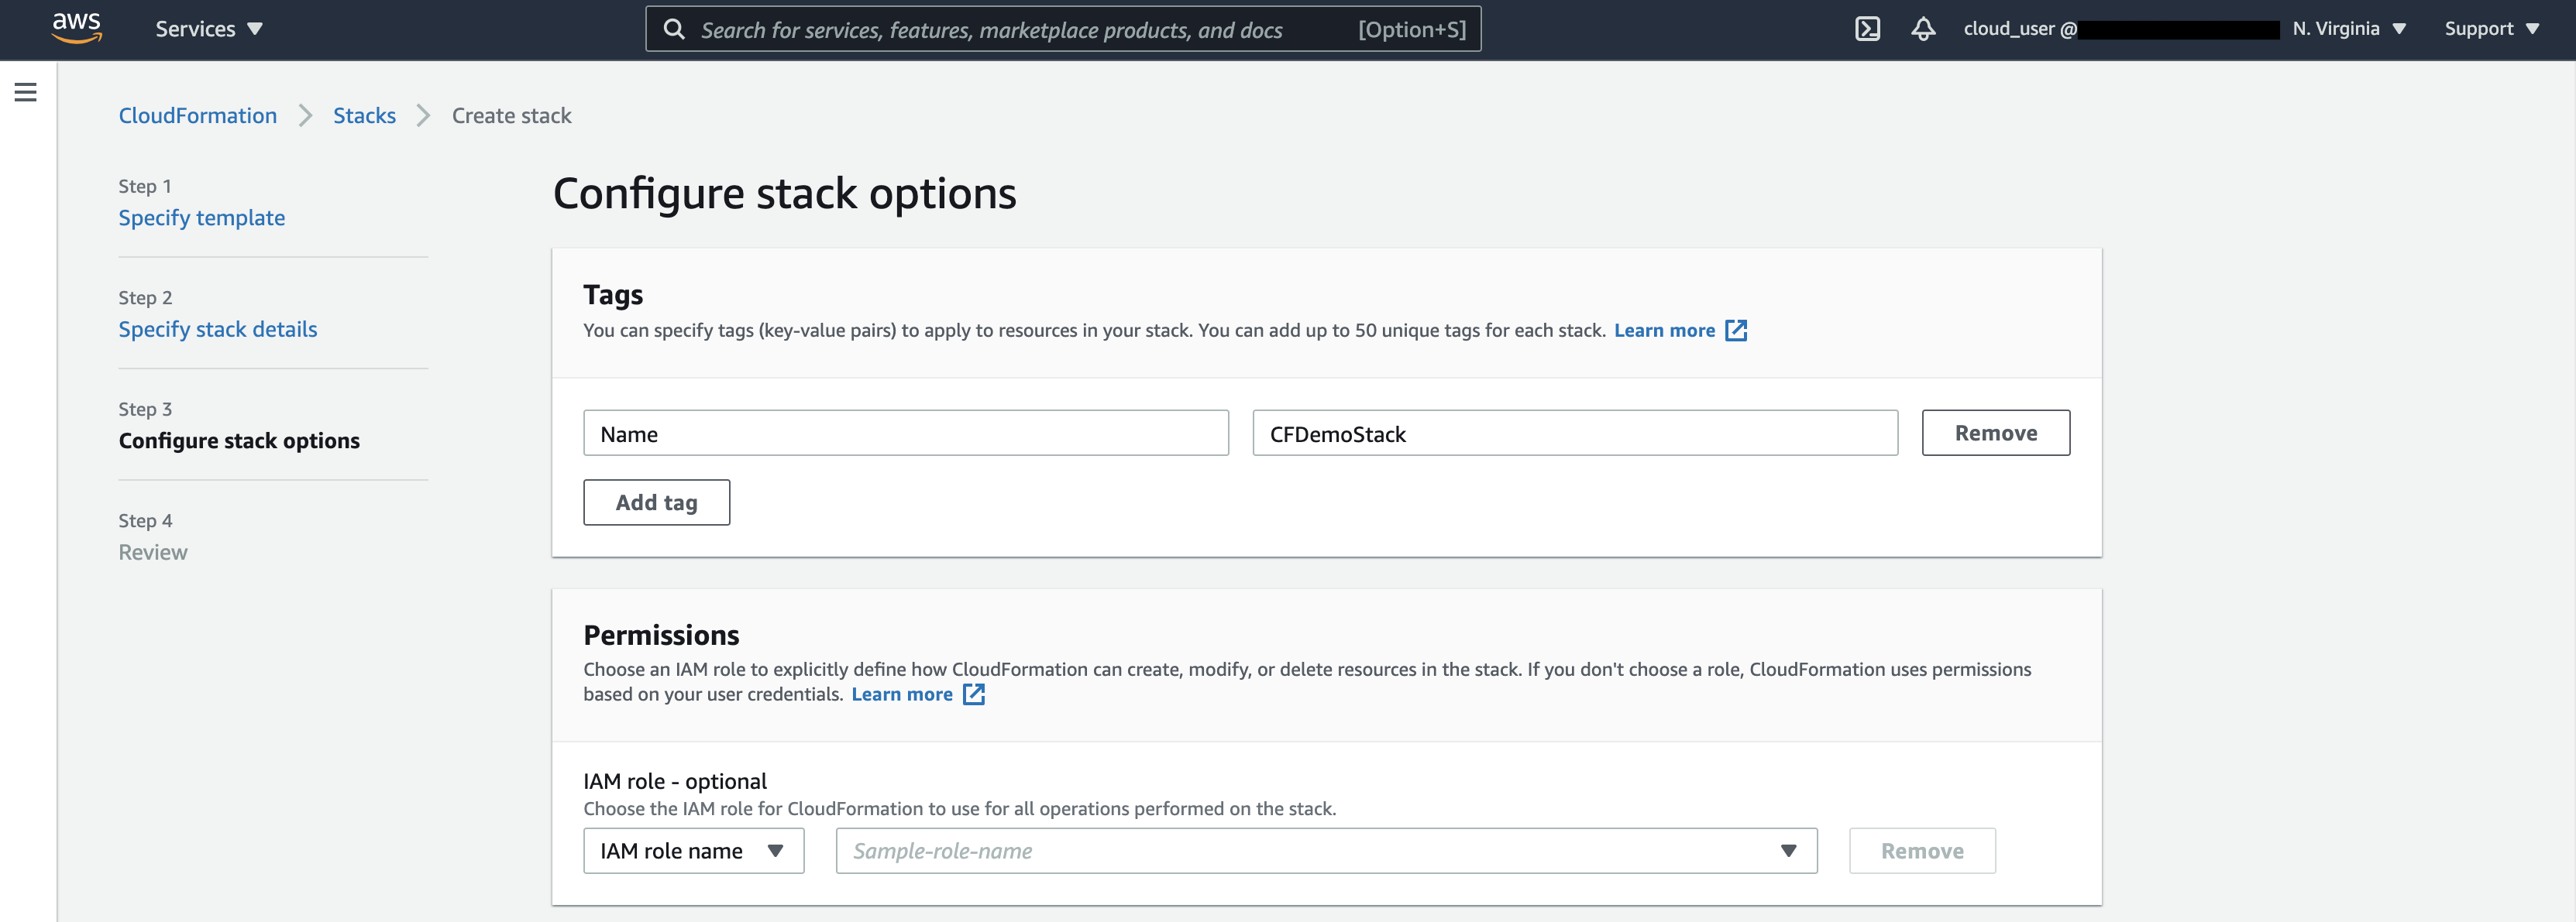Image resolution: width=2576 pixels, height=922 pixels.
Task: Return to Step 2 Specify stack details
Action: 218,330
